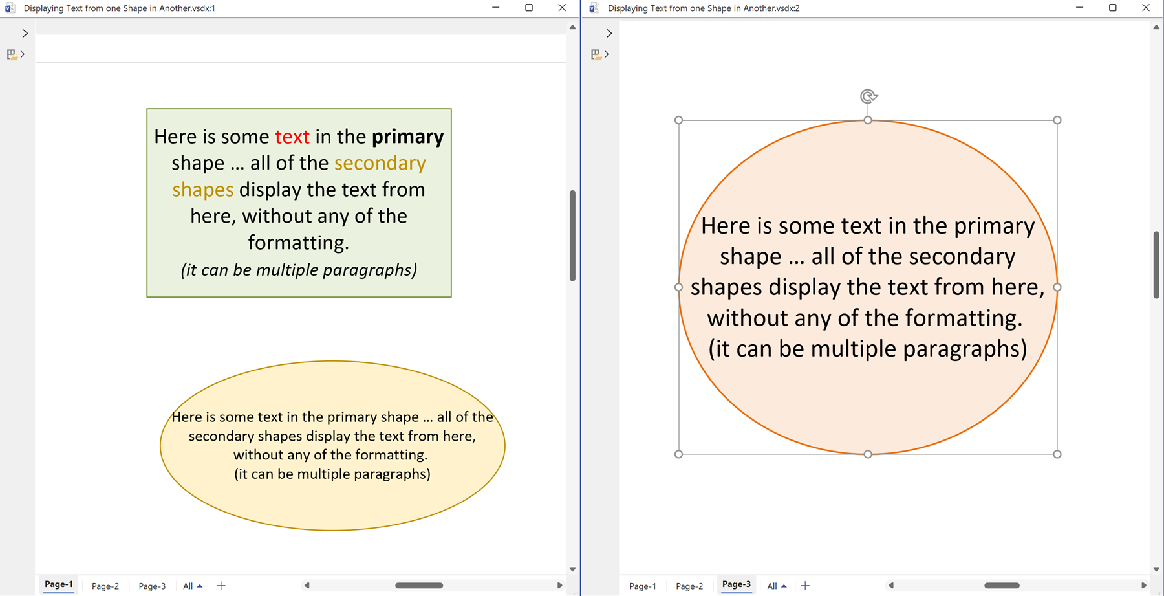The image size is (1164, 596).
Task: Click the rotation handle above the orange ellipse
Action: coord(868,95)
